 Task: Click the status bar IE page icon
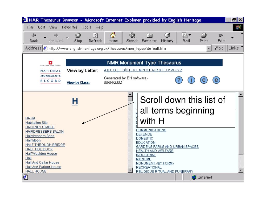coord(25,177)
